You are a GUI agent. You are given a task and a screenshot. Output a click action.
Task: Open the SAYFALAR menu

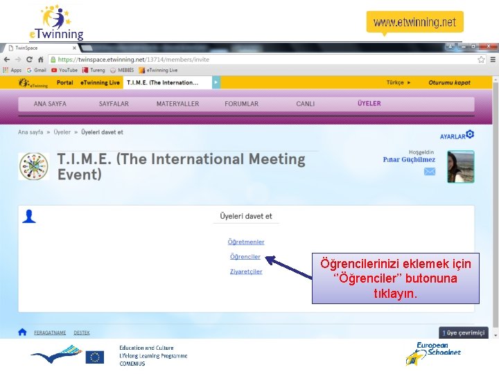(114, 104)
